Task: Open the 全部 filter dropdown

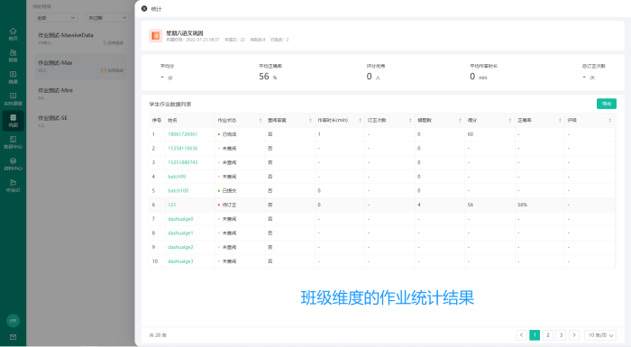Action: [x=56, y=18]
